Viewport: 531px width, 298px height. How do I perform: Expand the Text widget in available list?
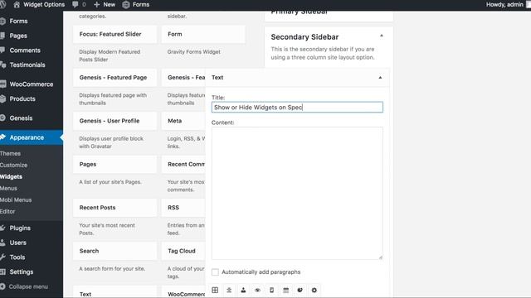tap(114, 292)
